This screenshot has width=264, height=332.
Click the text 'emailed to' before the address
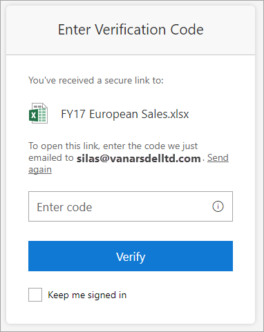(51, 158)
